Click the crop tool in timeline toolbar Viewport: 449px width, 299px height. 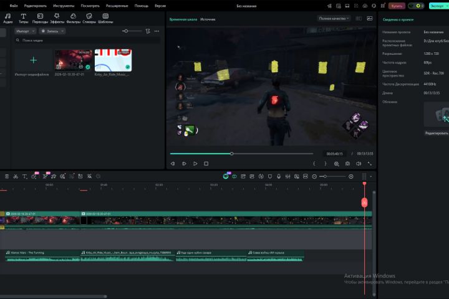(80, 176)
